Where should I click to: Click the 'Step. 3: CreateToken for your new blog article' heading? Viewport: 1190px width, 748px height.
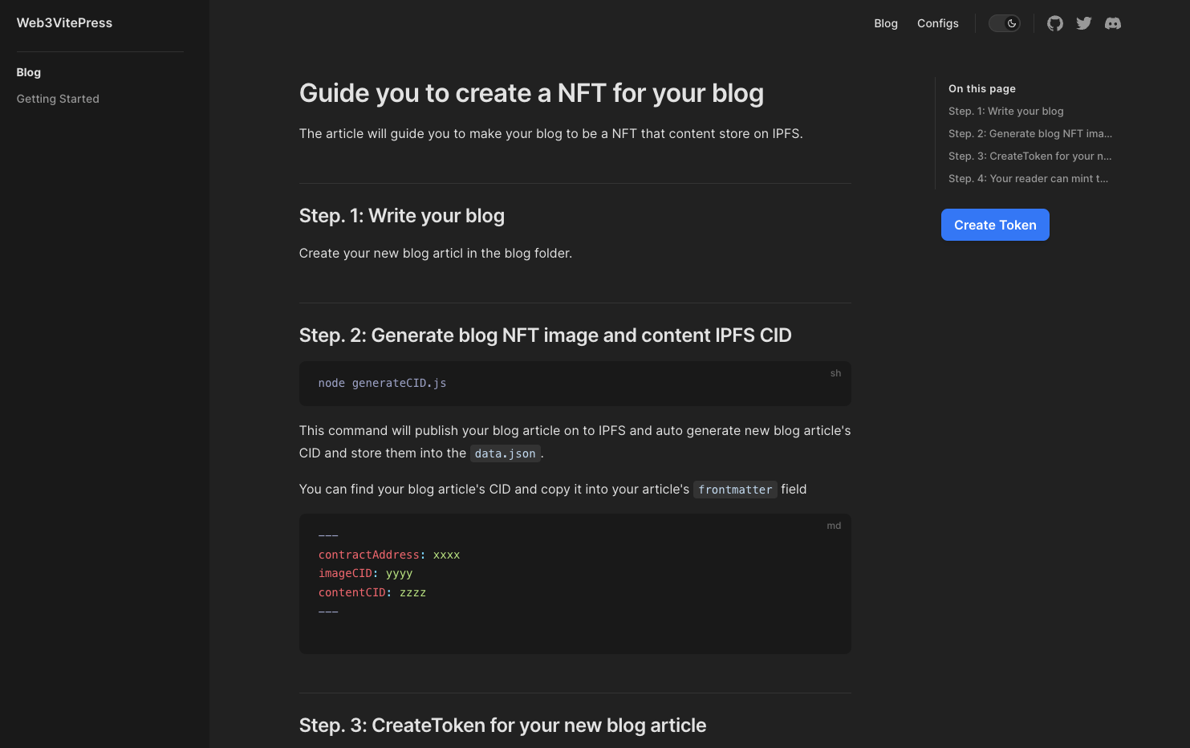point(503,726)
